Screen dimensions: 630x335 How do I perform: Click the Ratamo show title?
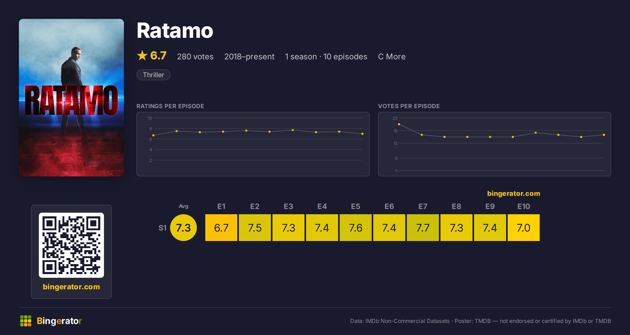click(x=175, y=31)
